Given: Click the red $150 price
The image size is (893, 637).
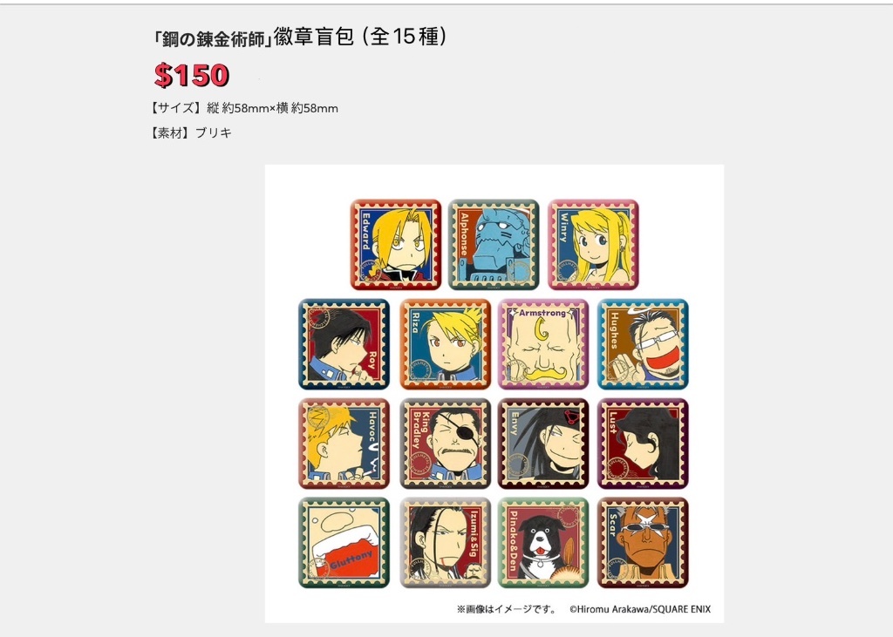Looking at the screenshot, I should tap(191, 75).
